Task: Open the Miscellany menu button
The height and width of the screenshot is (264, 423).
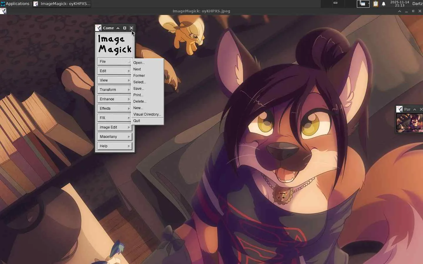Action: pyautogui.click(x=114, y=137)
